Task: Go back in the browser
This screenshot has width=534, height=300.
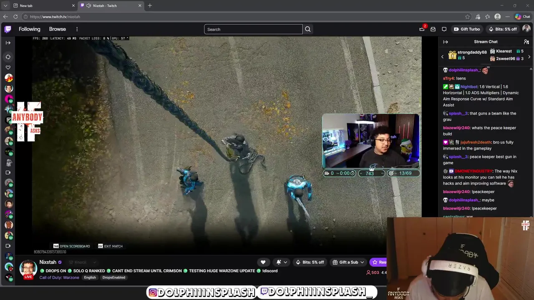Action: click(x=5, y=17)
